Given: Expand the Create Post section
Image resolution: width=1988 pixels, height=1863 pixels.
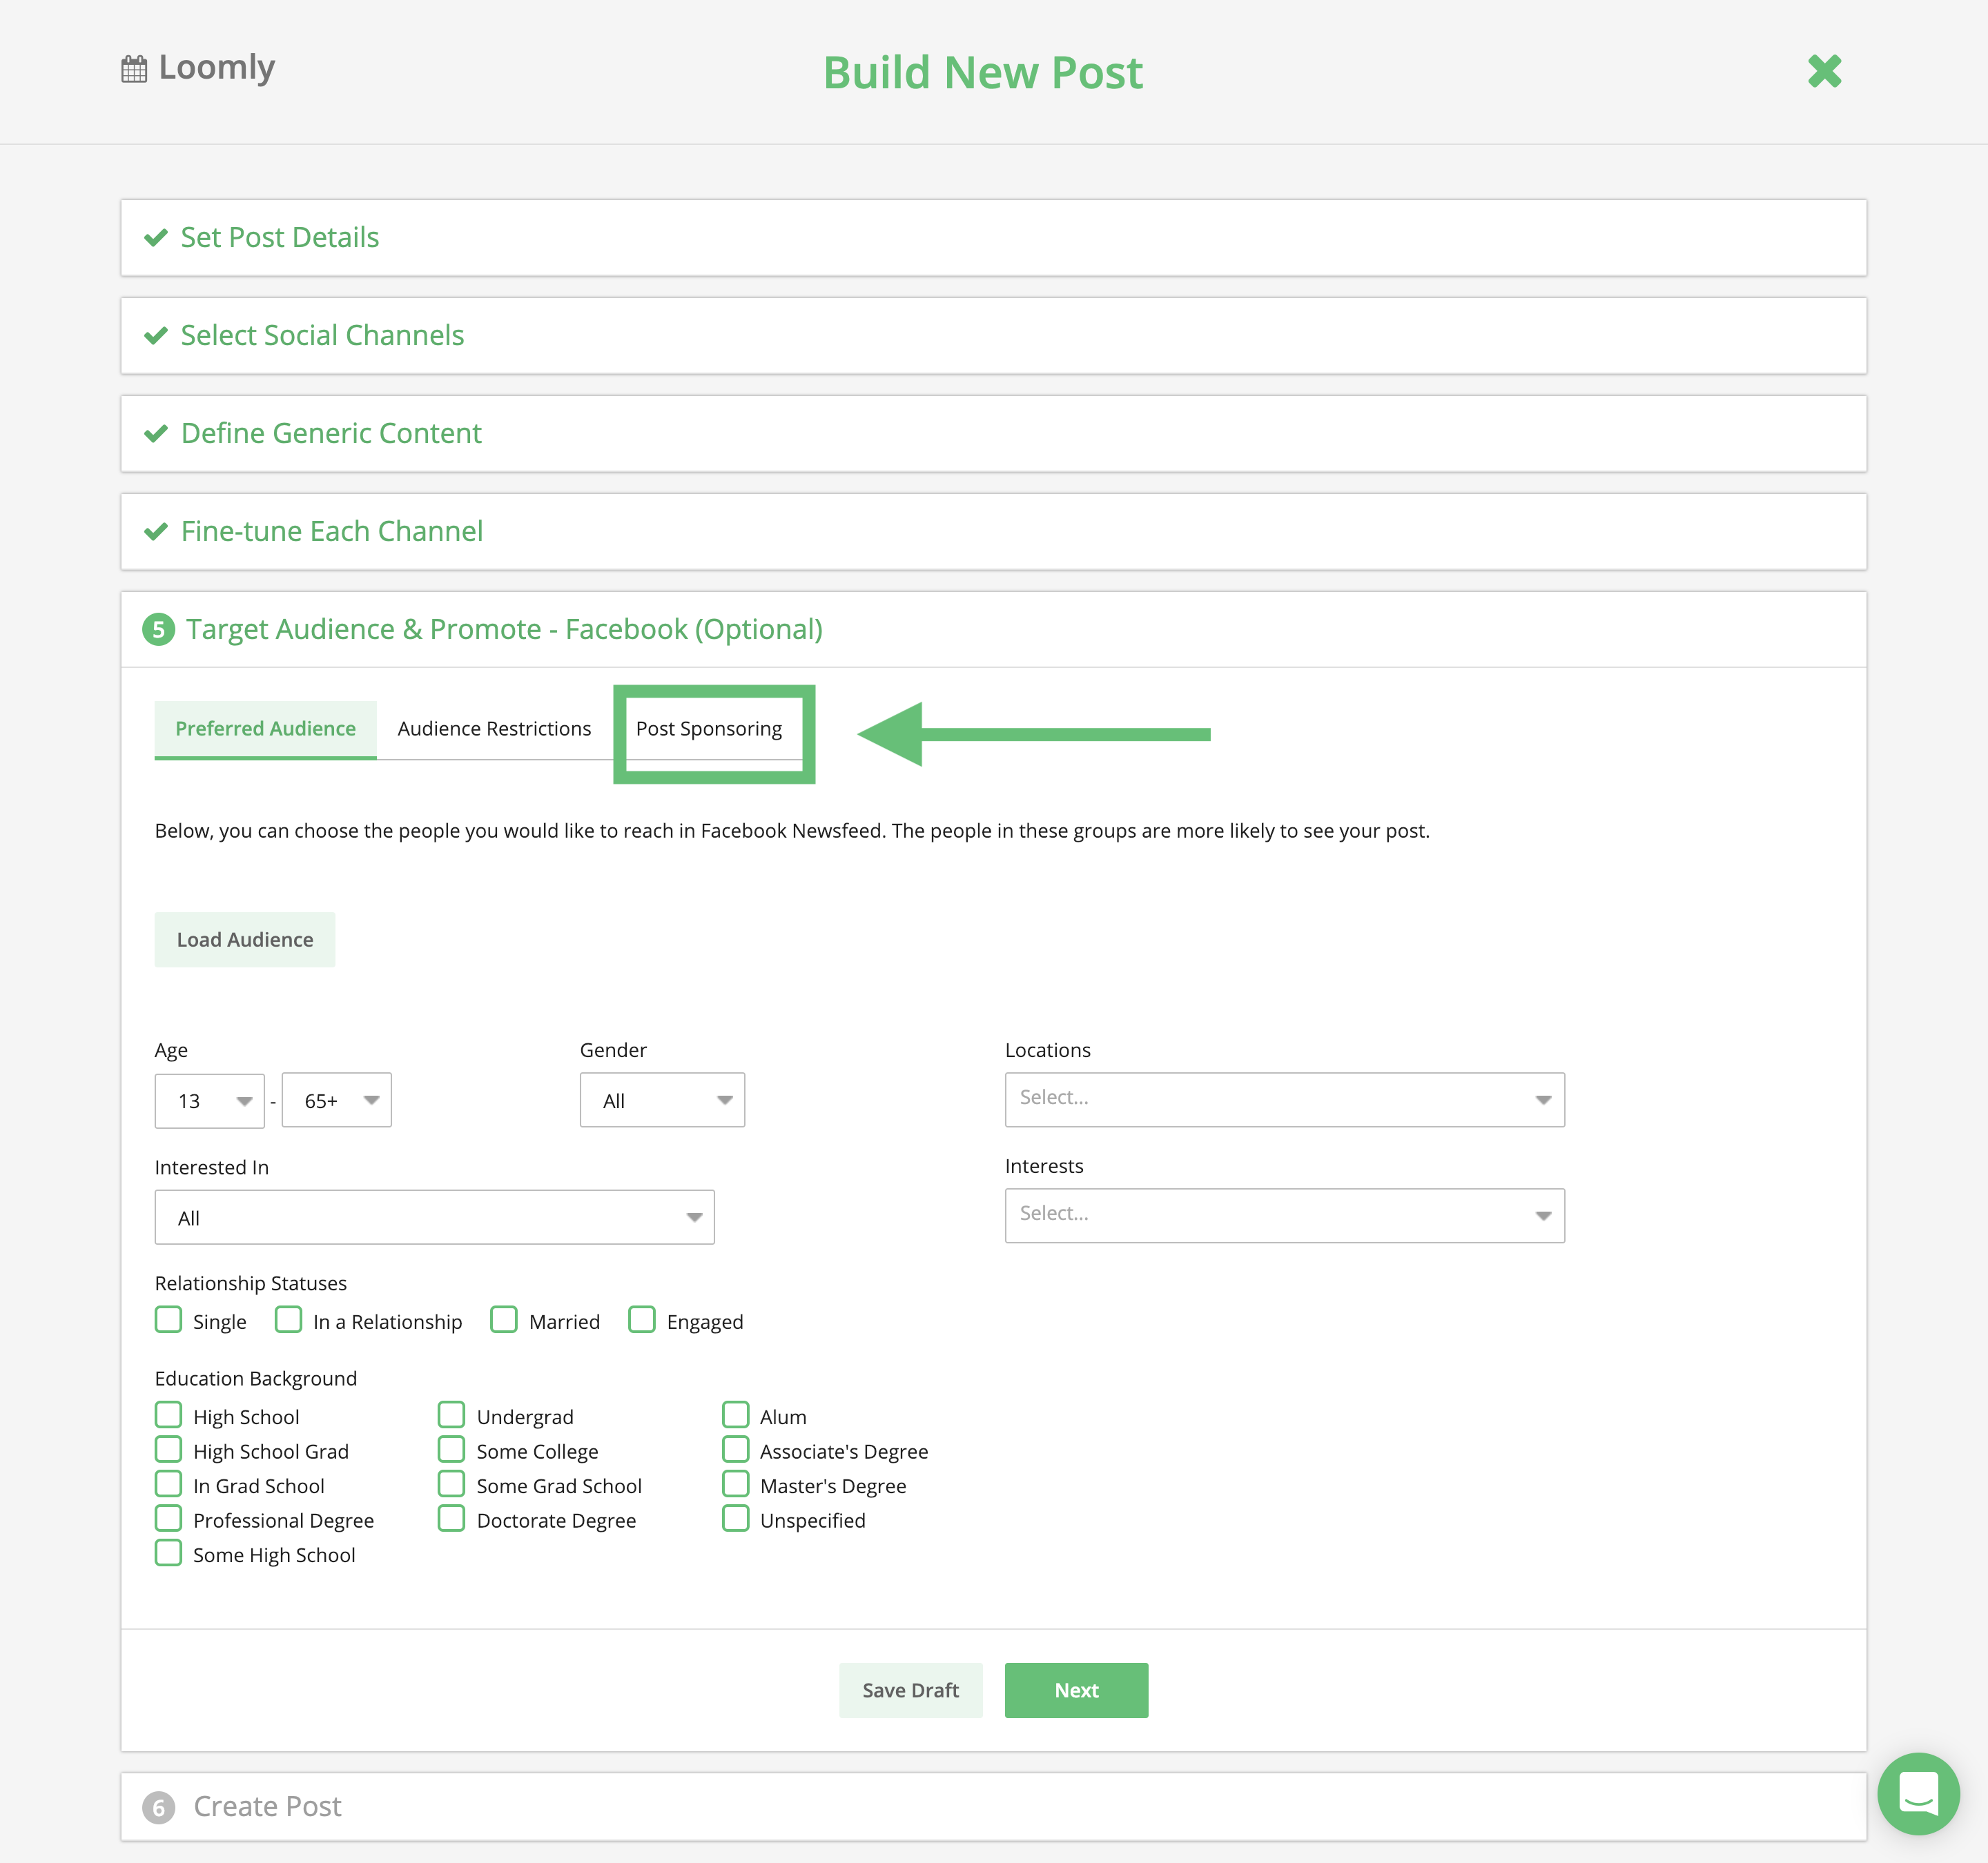Looking at the screenshot, I should (x=993, y=1807).
